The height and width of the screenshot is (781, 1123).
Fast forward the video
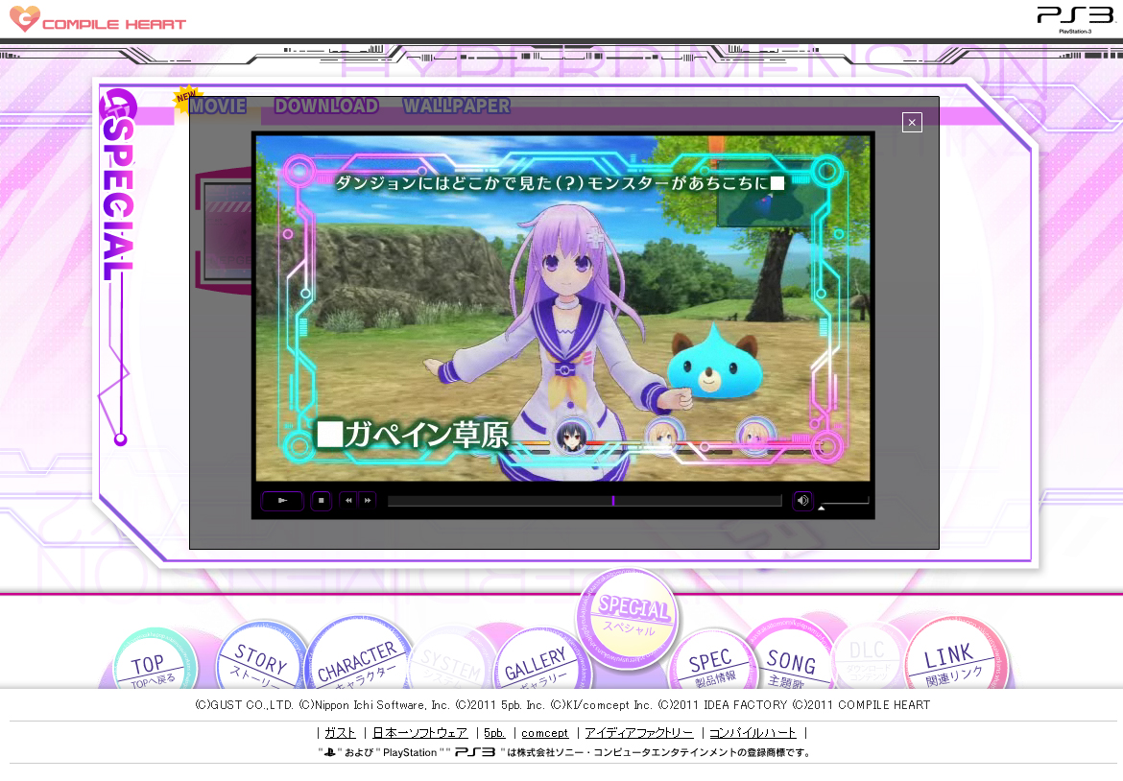368,501
